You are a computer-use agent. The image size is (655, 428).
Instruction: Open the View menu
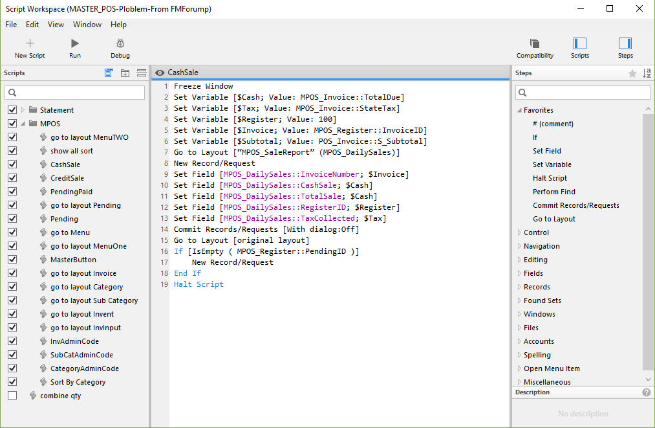(56, 25)
